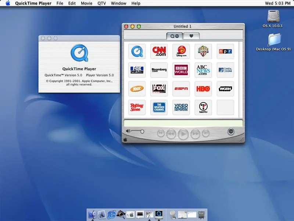Open the techtv channel

point(203,107)
